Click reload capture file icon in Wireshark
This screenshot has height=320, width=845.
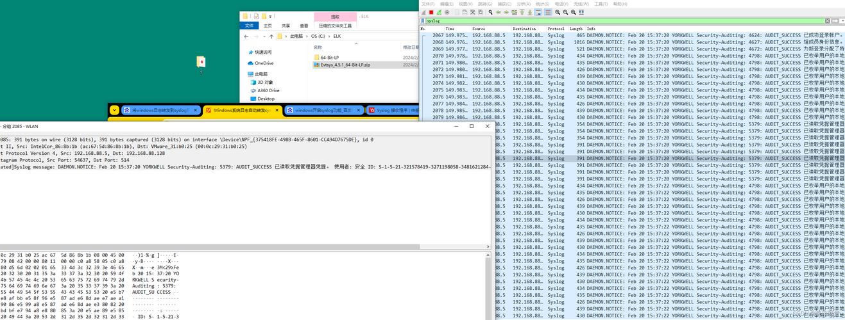pyautogui.click(x=480, y=12)
